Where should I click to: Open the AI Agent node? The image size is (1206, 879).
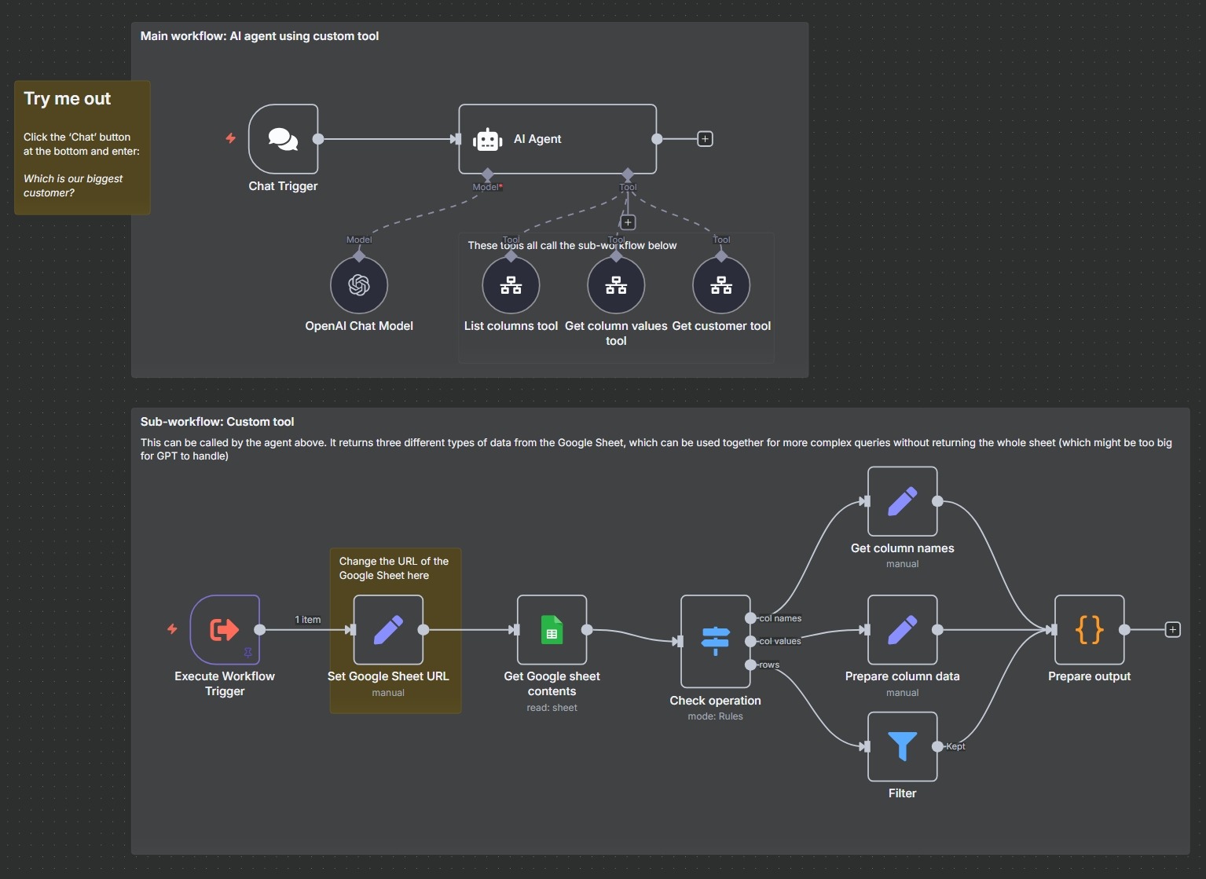557,139
